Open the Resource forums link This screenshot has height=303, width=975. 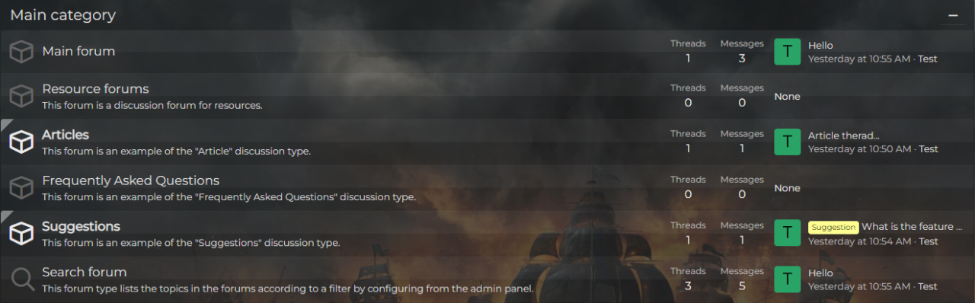coord(95,89)
